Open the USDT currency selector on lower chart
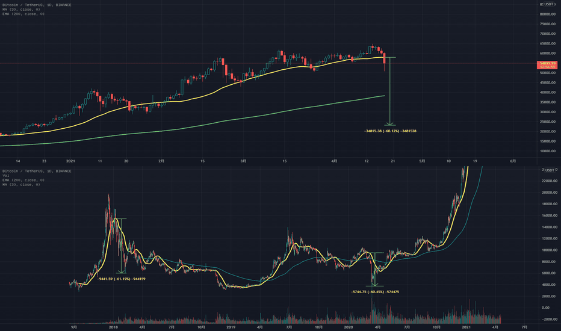 click(x=549, y=170)
